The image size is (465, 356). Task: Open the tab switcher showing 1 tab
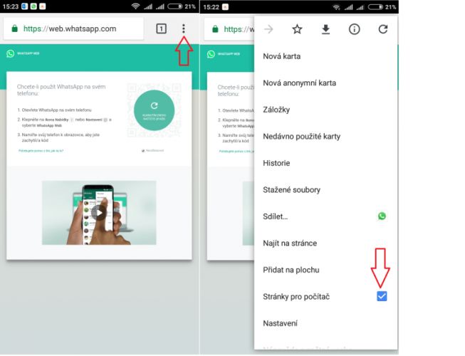161,28
